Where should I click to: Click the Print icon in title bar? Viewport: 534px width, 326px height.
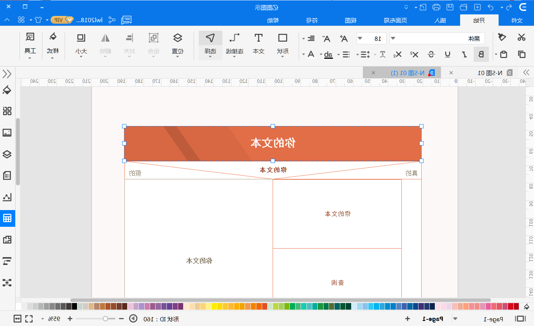pyautogui.click(x=436, y=7)
